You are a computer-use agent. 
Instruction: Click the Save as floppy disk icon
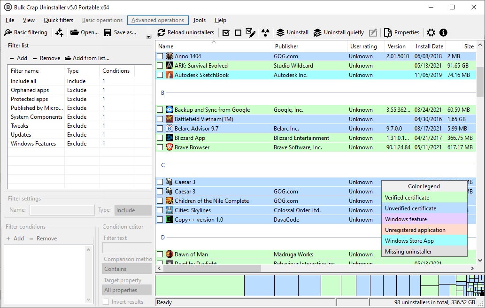coord(108,32)
